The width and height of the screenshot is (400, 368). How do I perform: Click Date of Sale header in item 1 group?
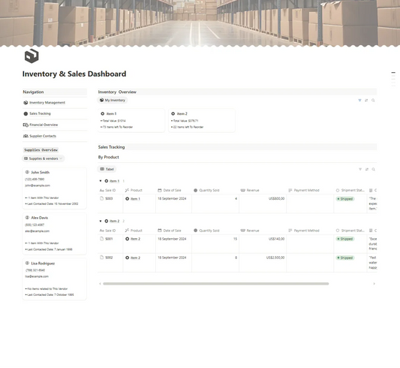[x=173, y=190]
